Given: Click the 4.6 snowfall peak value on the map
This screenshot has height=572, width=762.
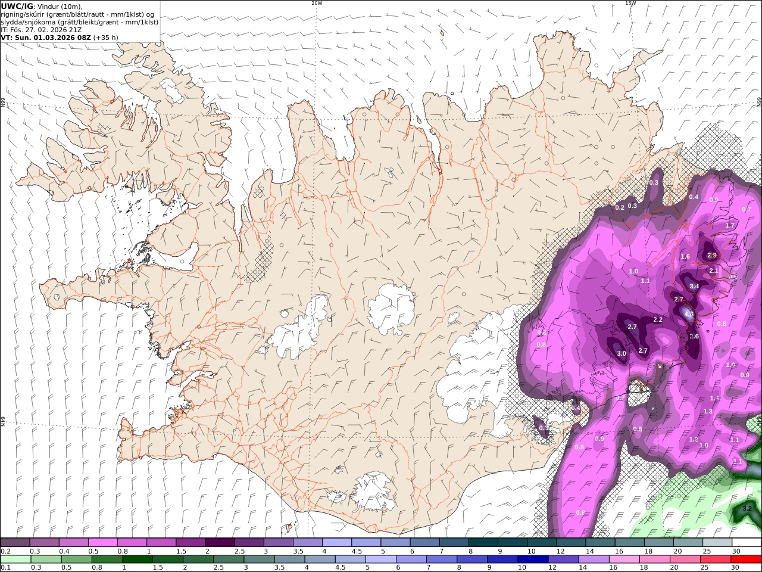Looking at the screenshot, I should (x=689, y=313).
